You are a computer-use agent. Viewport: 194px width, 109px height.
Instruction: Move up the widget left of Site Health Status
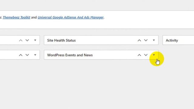[21, 40]
